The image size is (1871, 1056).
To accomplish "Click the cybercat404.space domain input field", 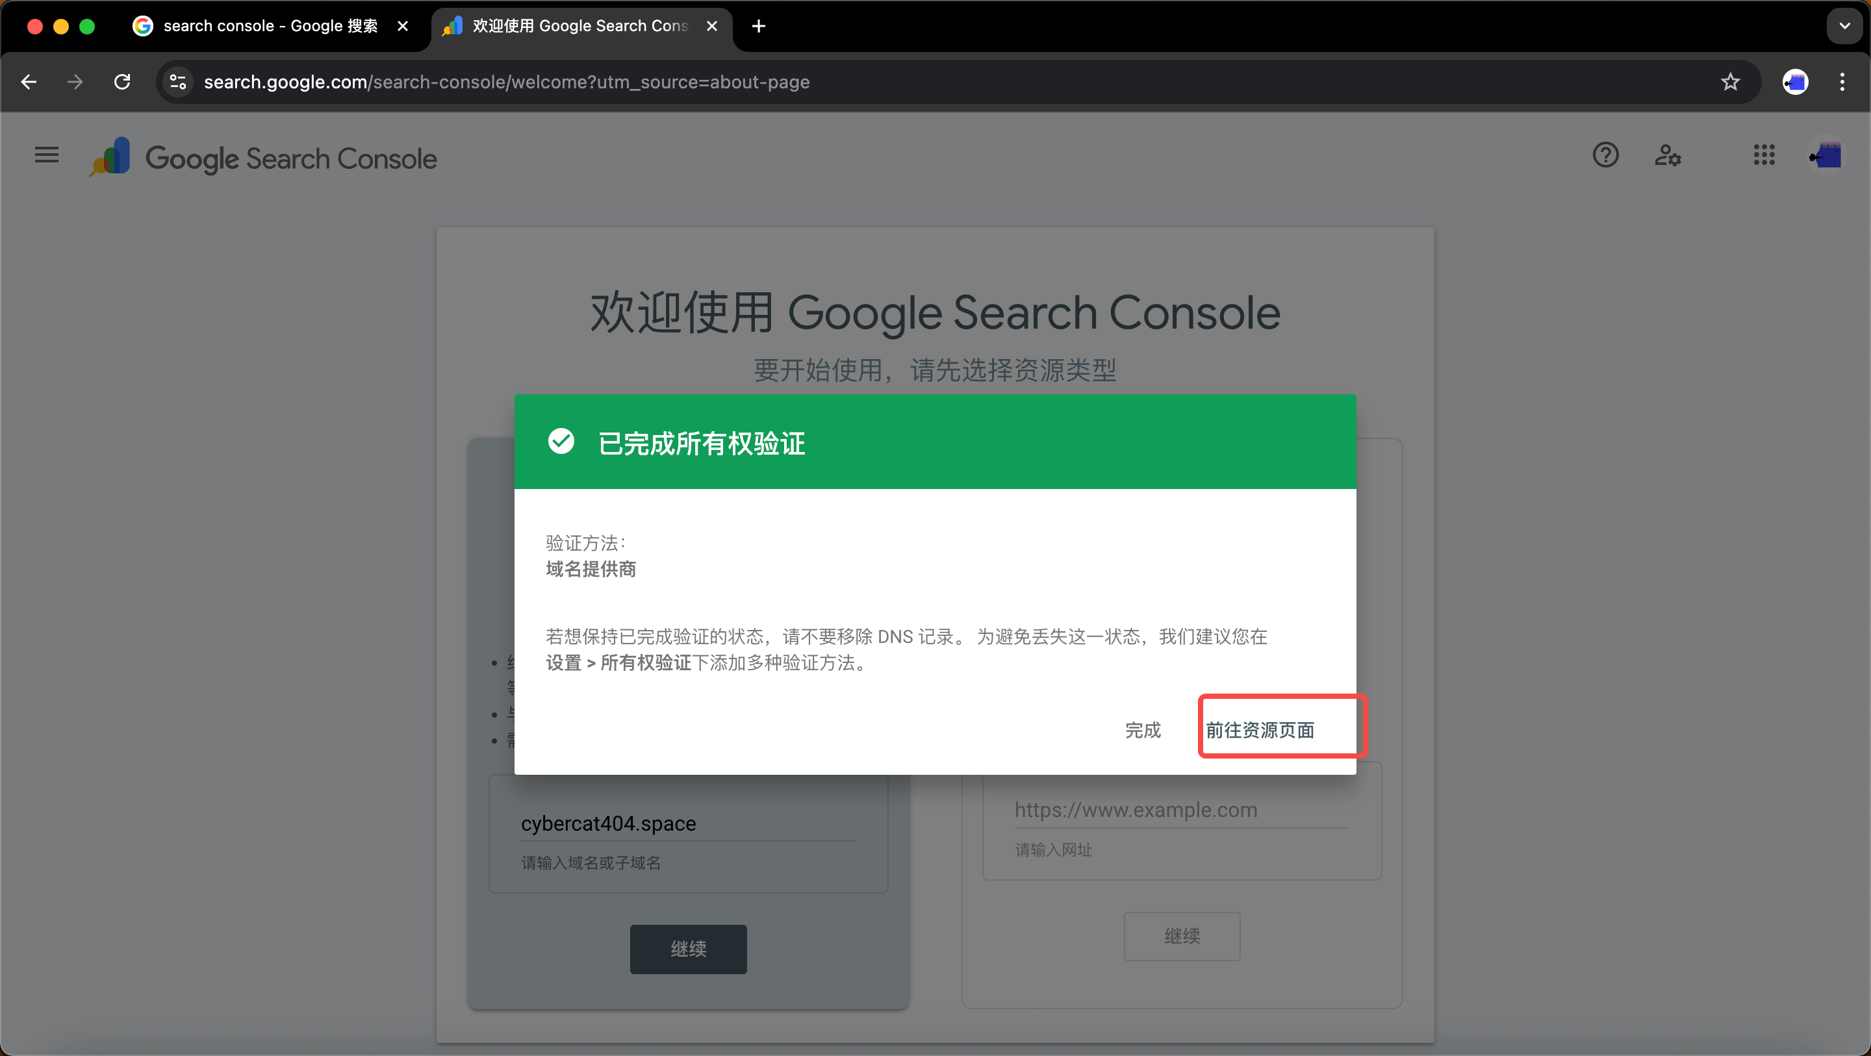I will coord(688,823).
